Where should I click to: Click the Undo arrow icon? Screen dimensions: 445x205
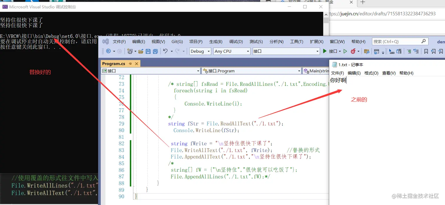[x=165, y=51]
